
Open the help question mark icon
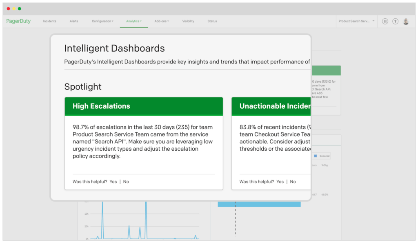point(395,21)
